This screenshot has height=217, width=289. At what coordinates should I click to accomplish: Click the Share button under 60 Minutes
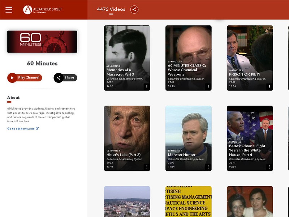tap(65, 77)
